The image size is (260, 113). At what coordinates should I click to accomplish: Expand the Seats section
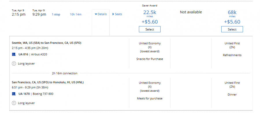tap(117, 14)
